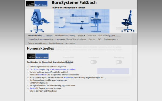Open the Datenschutzerklärung page
Image resolution: width=162 pixels, height=101 pixels.
pos(37,43)
